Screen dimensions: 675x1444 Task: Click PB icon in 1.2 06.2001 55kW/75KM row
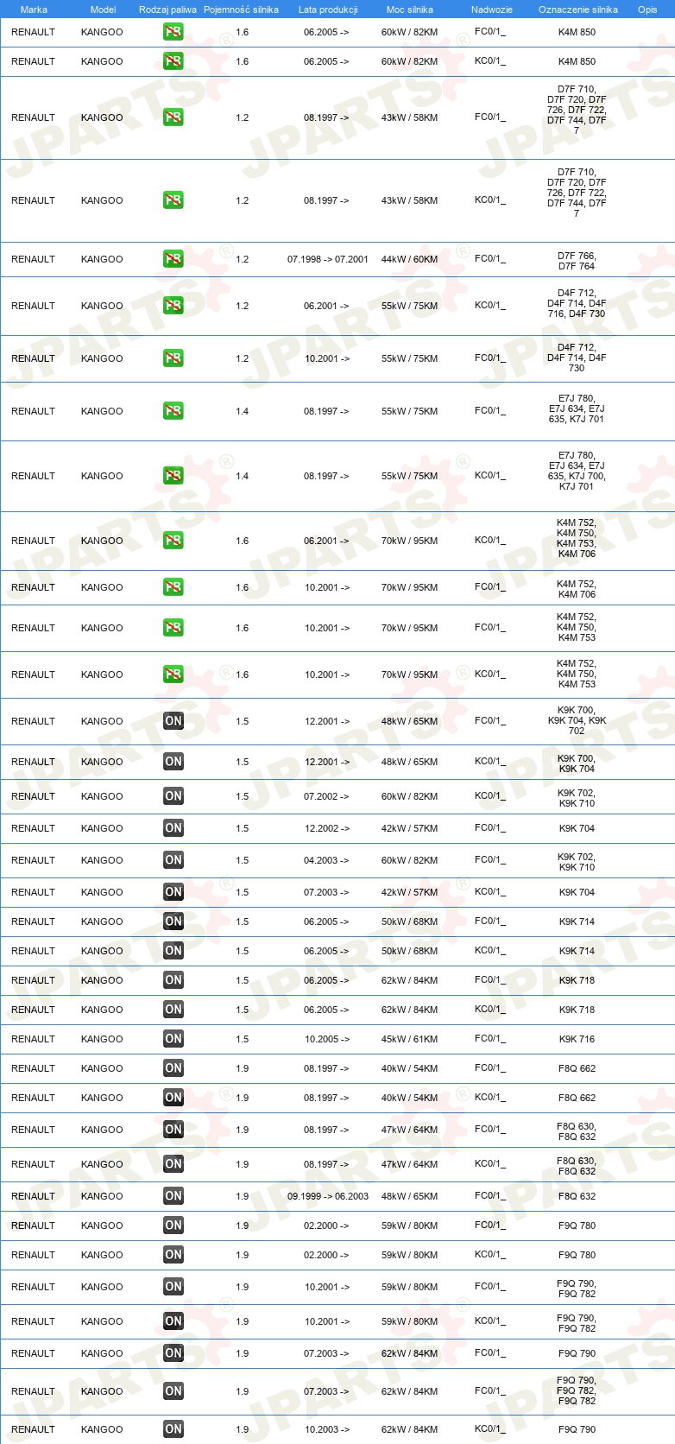173,306
